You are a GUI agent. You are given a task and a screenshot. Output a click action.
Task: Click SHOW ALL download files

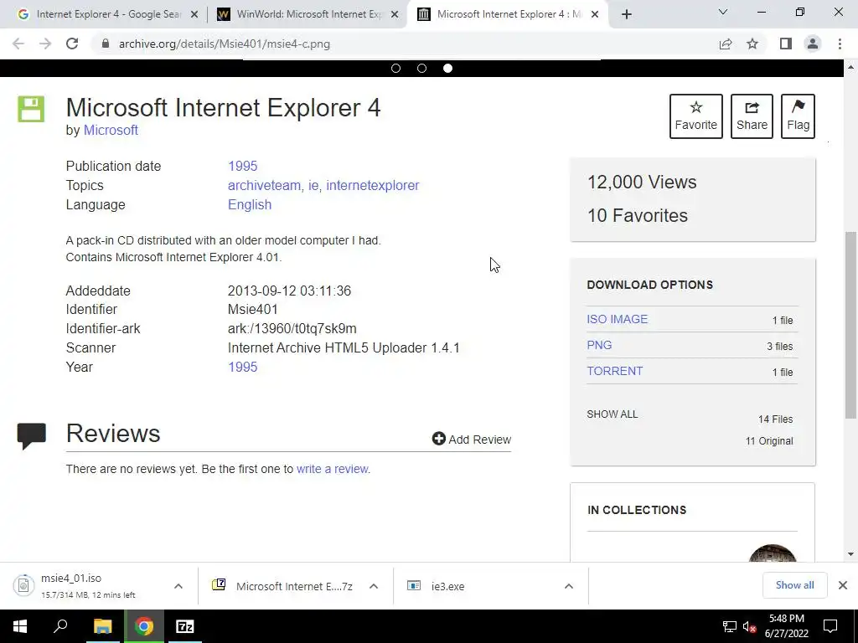pyautogui.click(x=612, y=414)
